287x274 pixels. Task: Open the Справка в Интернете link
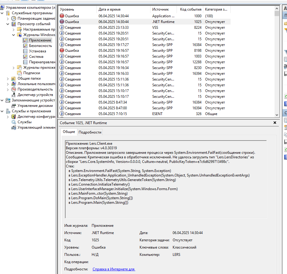click(114, 269)
